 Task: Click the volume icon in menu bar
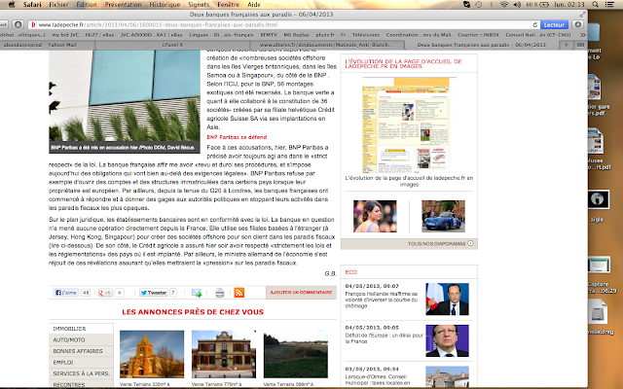coord(517,4)
